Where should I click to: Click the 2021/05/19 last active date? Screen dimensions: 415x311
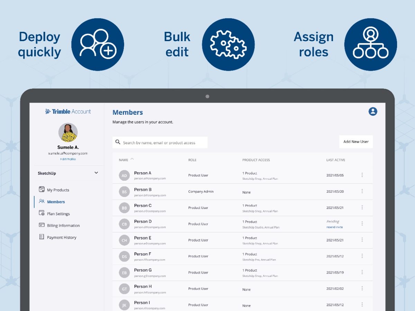[x=335, y=272]
